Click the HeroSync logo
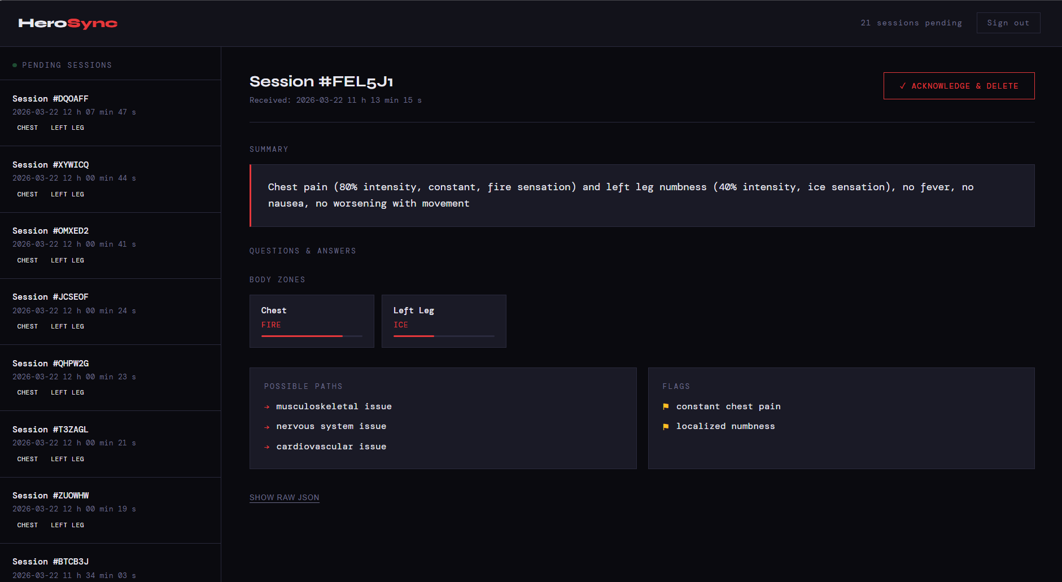The image size is (1062, 582). pos(68,23)
